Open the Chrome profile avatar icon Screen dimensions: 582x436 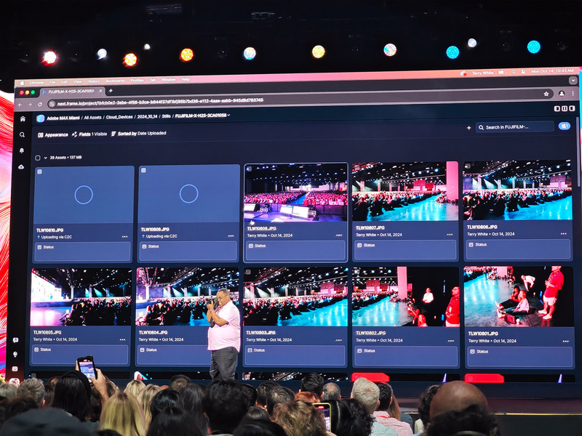point(561,94)
